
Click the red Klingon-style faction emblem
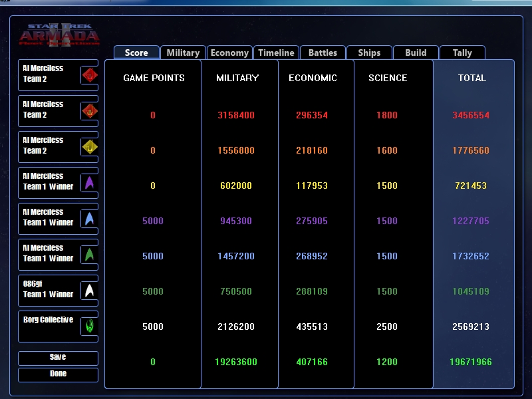point(89,74)
